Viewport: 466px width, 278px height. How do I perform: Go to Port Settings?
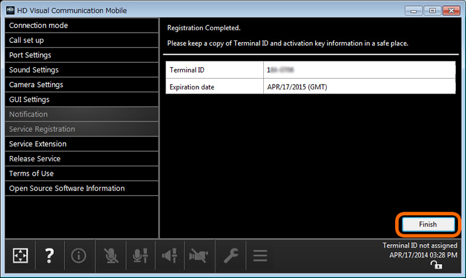82,55
